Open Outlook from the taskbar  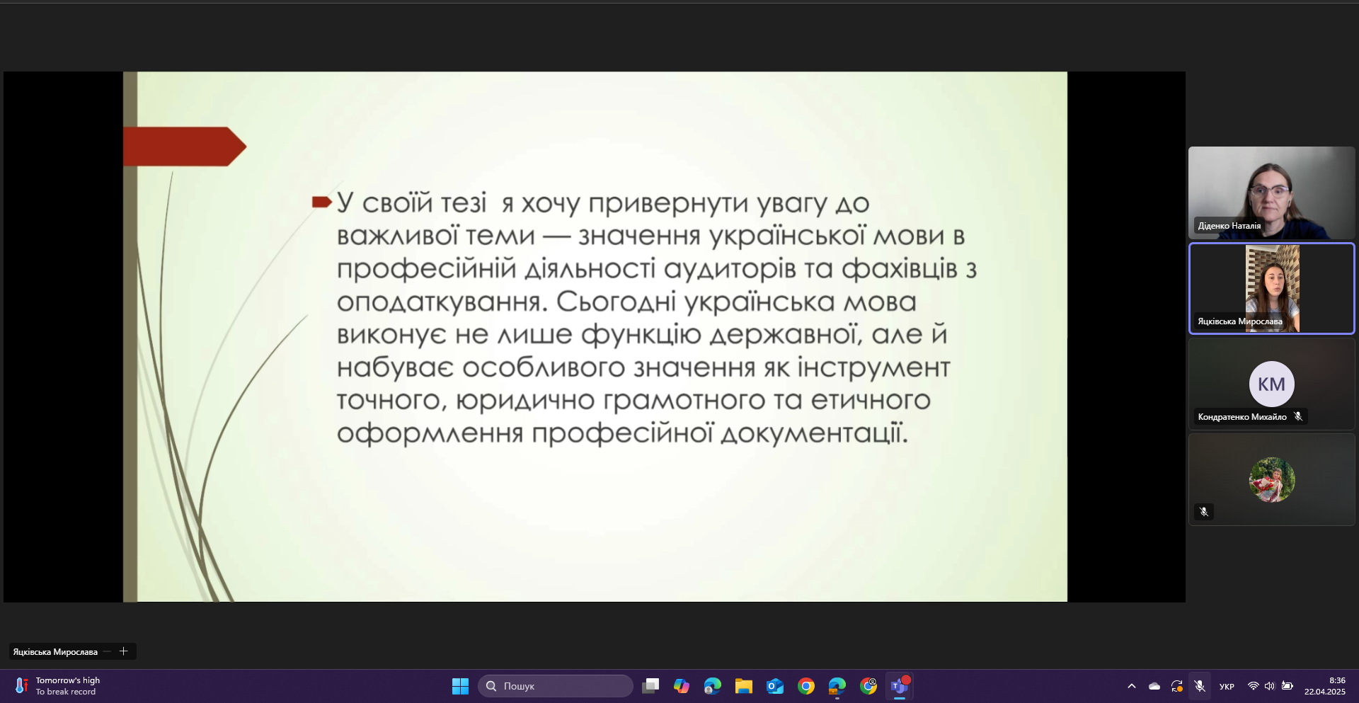(x=775, y=686)
